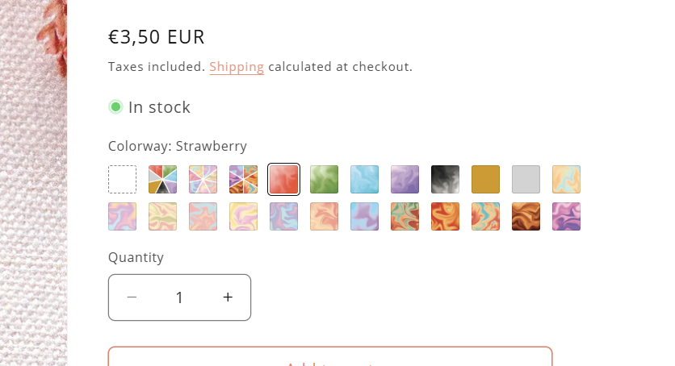Open the product image on the left
Image resolution: width=675 pixels, height=366 pixels.
coord(34,183)
